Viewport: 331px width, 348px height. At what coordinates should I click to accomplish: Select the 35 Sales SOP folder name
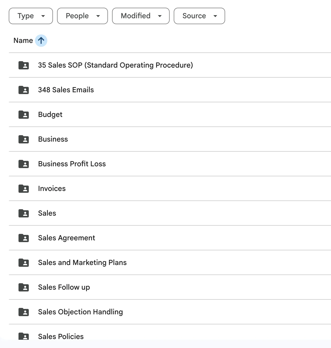click(x=115, y=65)
